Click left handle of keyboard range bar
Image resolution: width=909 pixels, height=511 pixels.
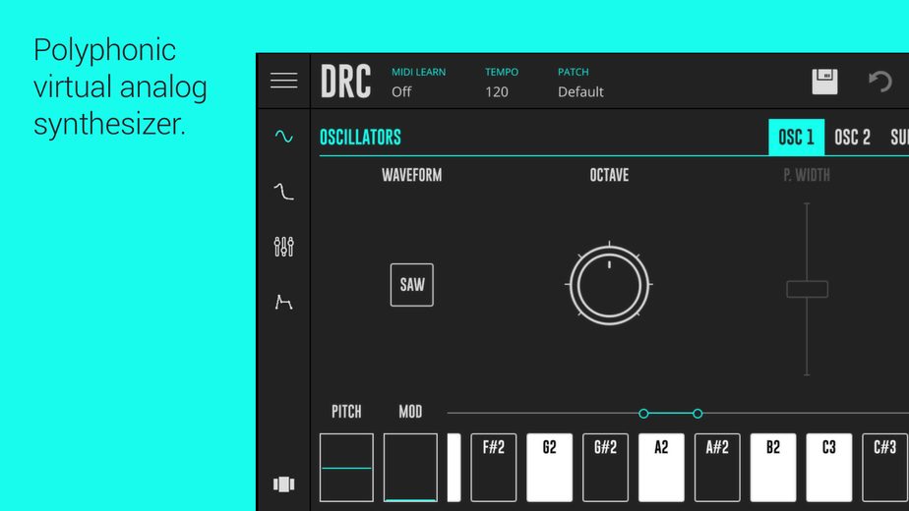pyautogui.click(x=643, y=414)
